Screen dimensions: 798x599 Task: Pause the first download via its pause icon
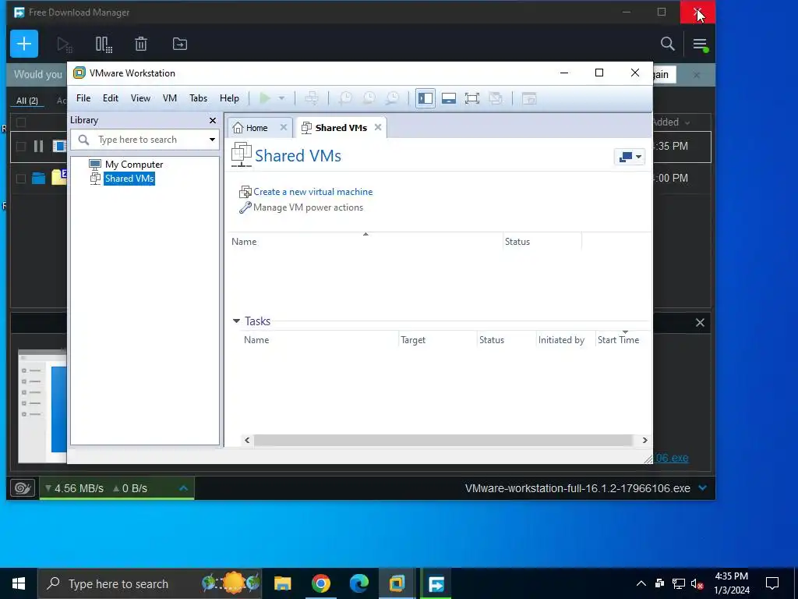39,147
